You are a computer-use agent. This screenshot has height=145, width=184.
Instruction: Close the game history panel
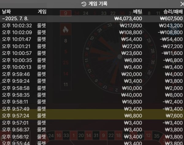(x=182, y=4)
